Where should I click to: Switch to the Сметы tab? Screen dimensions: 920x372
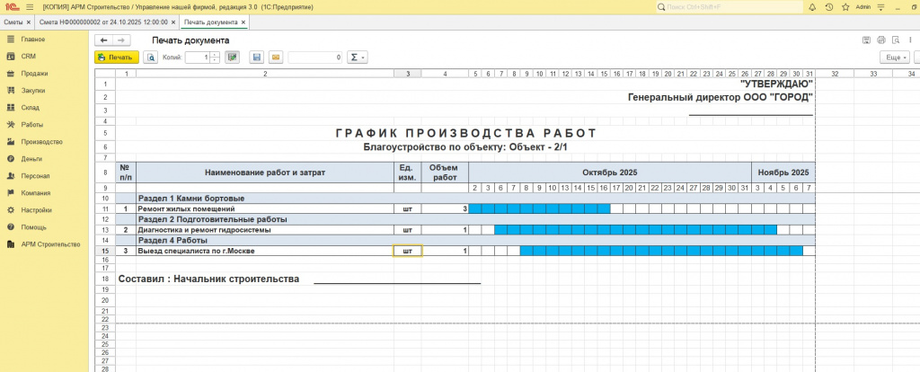(13, 22)
